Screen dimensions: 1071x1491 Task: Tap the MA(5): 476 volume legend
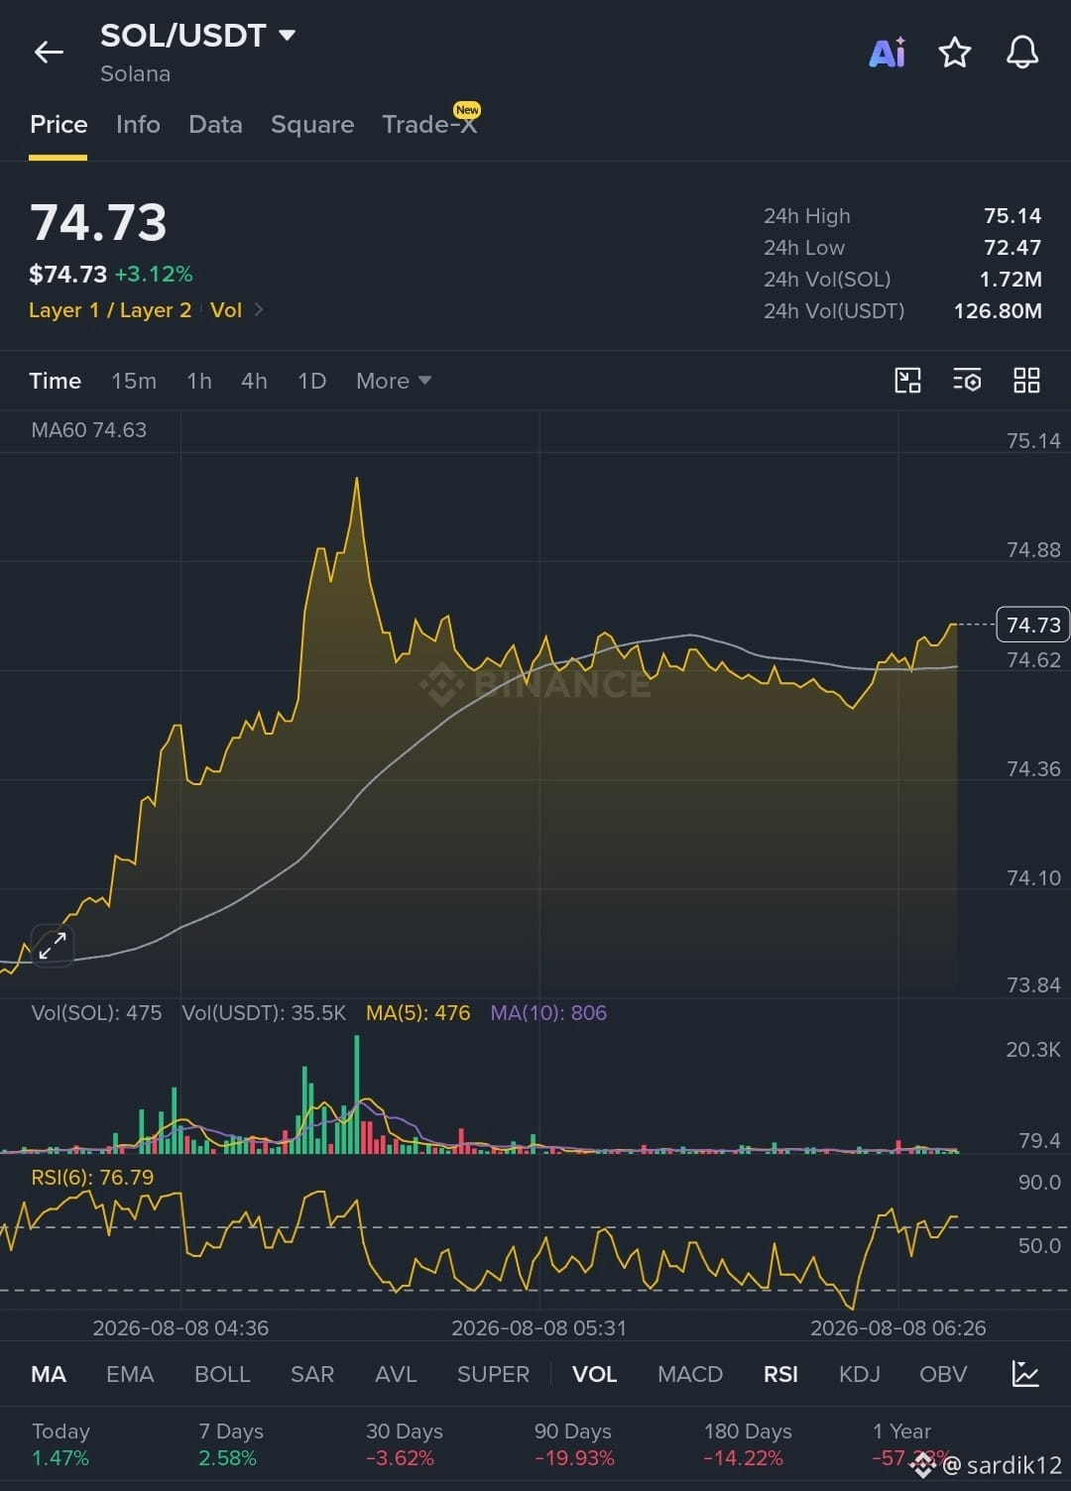[x=417, y=1013]
